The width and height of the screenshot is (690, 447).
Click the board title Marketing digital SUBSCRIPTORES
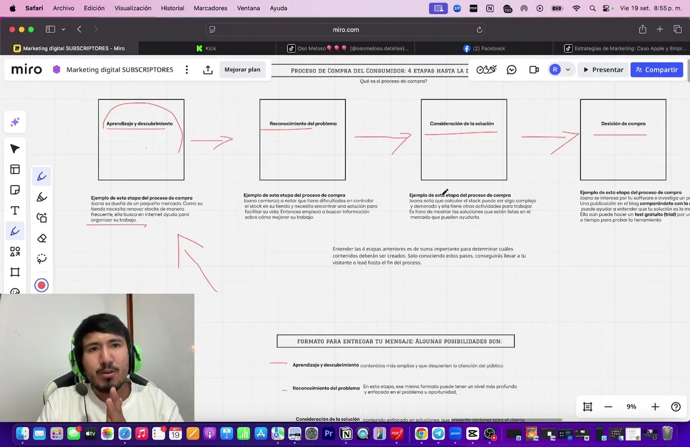point(120,70)
